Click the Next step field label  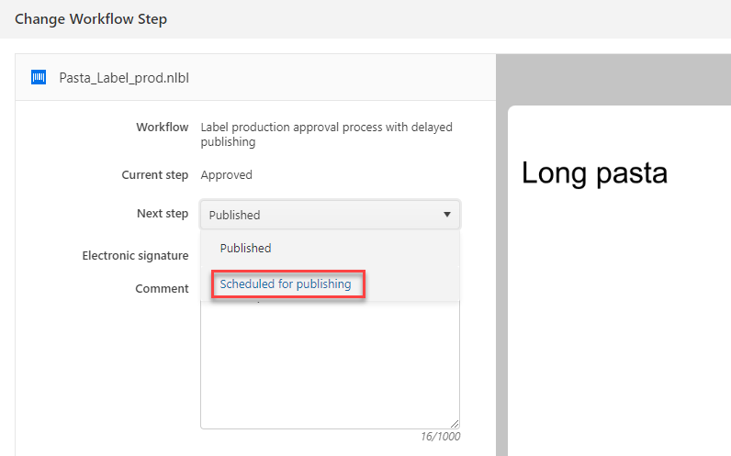coord(163,214)
